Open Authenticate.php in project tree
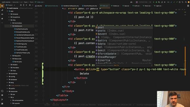The height and width of the screenshot is (107, 190). pos(22,29)
